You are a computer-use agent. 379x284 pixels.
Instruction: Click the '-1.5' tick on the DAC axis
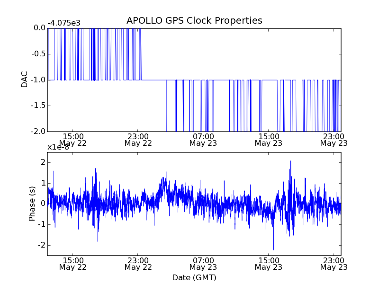pos(38,106)
